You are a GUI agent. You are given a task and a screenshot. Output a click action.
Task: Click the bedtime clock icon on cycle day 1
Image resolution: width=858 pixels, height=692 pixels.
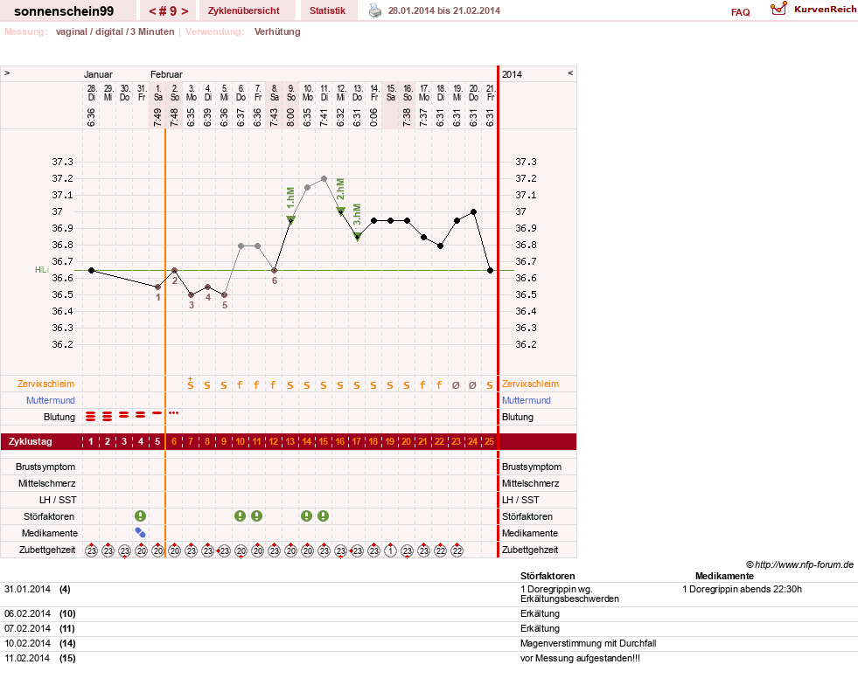91,550
